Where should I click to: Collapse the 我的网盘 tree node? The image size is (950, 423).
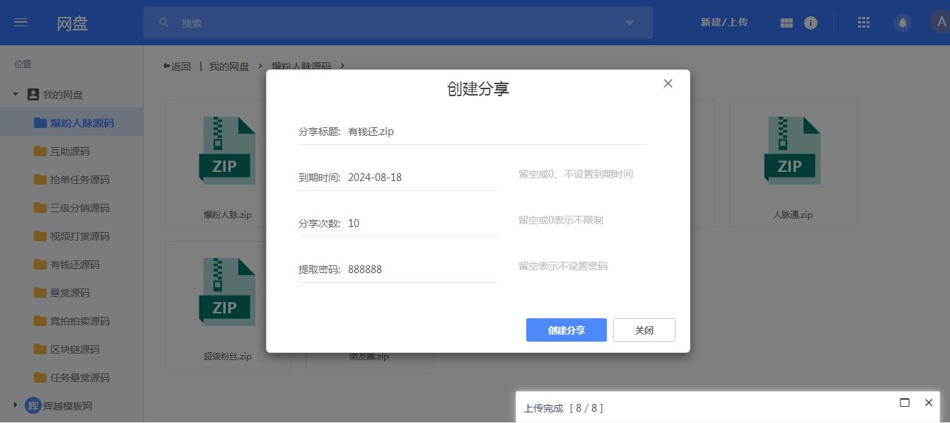tap(16, 95)
